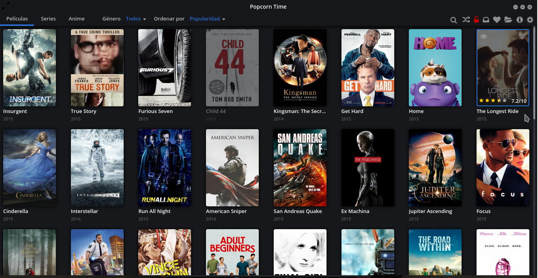Viewport: 538px width, 278px height.
Task: Switch to the Anime tab
Action: 77,19
